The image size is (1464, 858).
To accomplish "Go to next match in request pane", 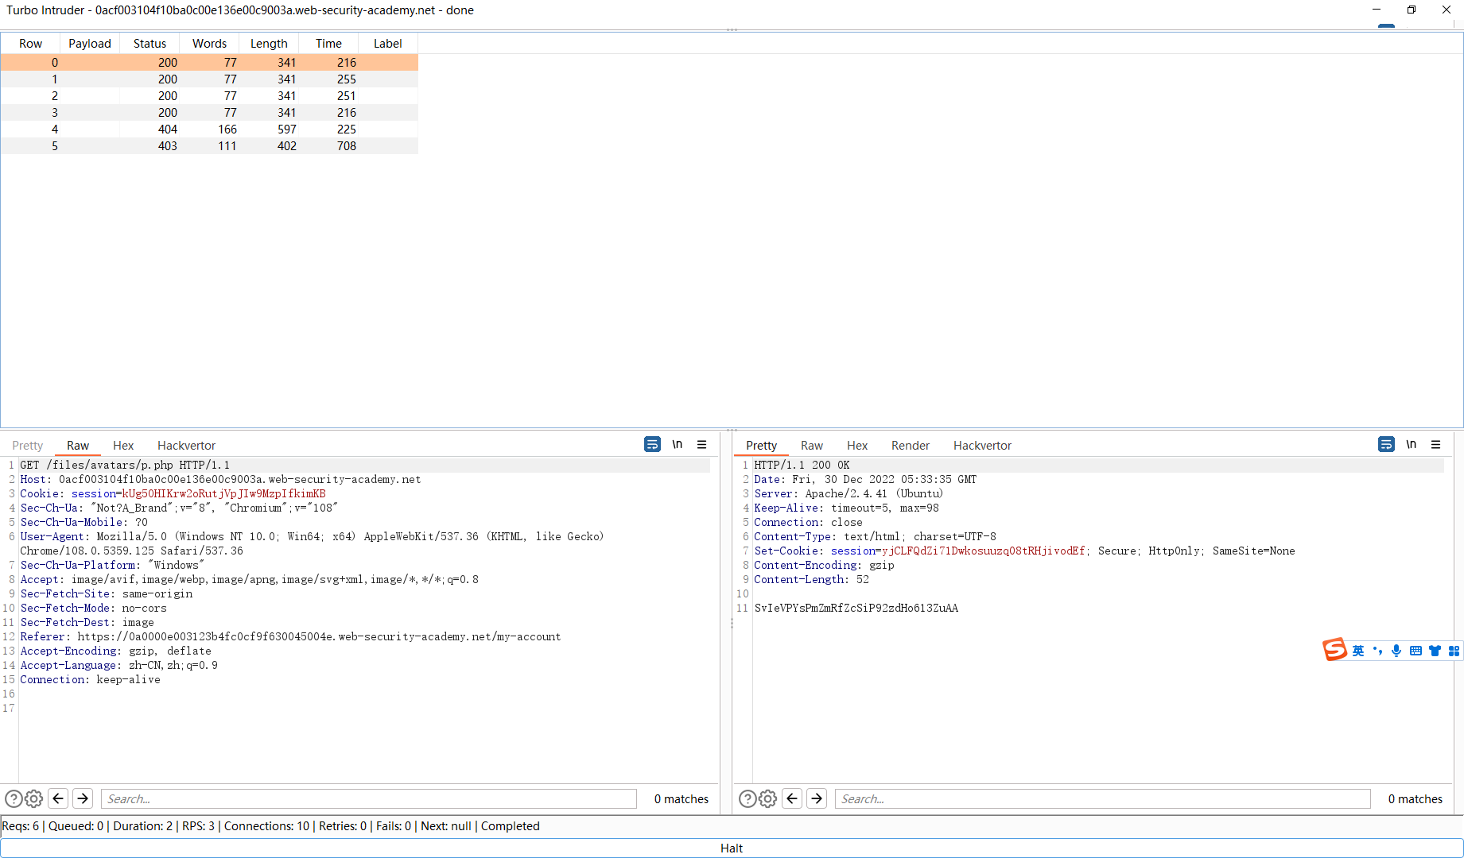I will click(x=83, y=798).
